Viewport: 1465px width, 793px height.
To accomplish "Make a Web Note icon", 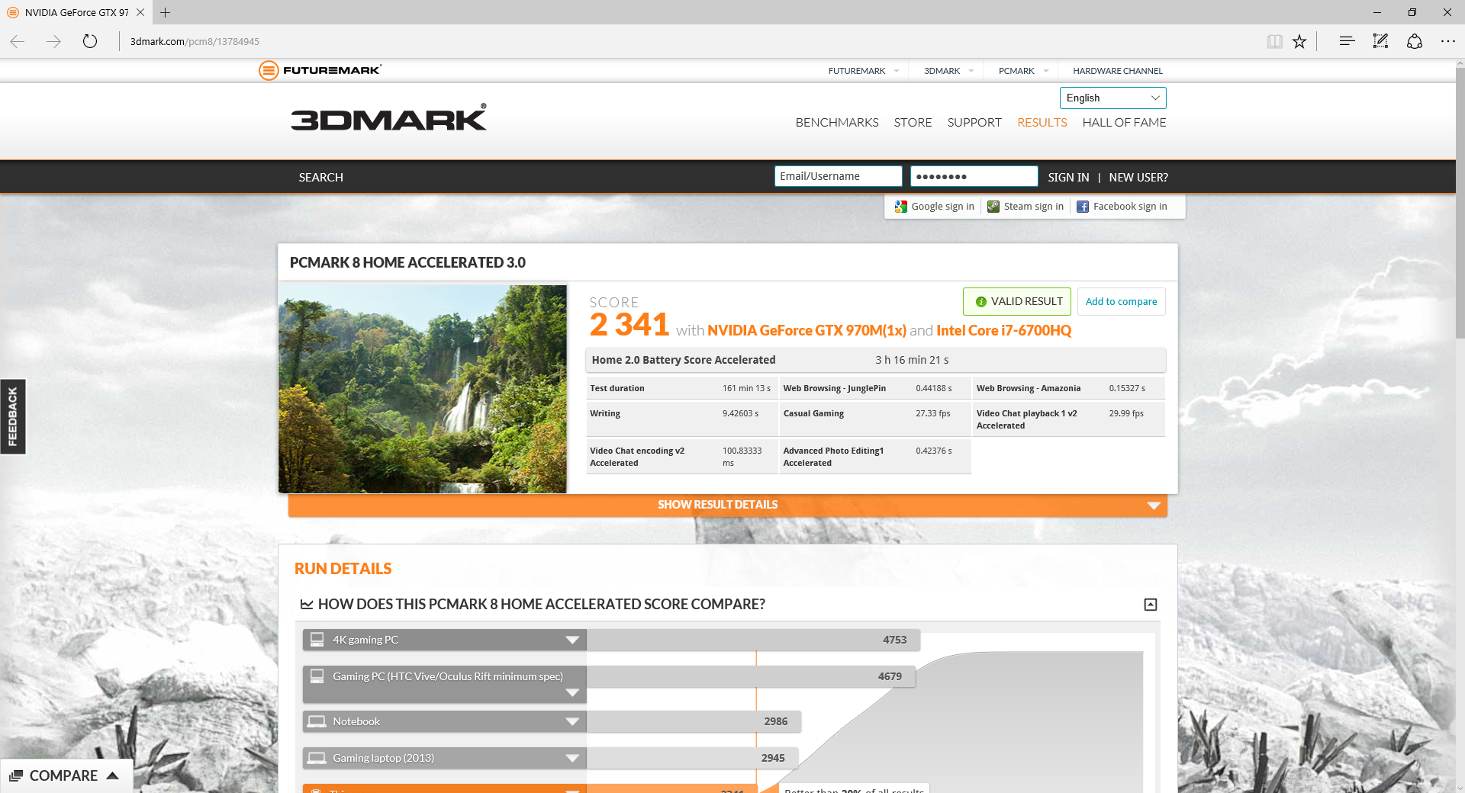I will click(x=1380, y=41).
